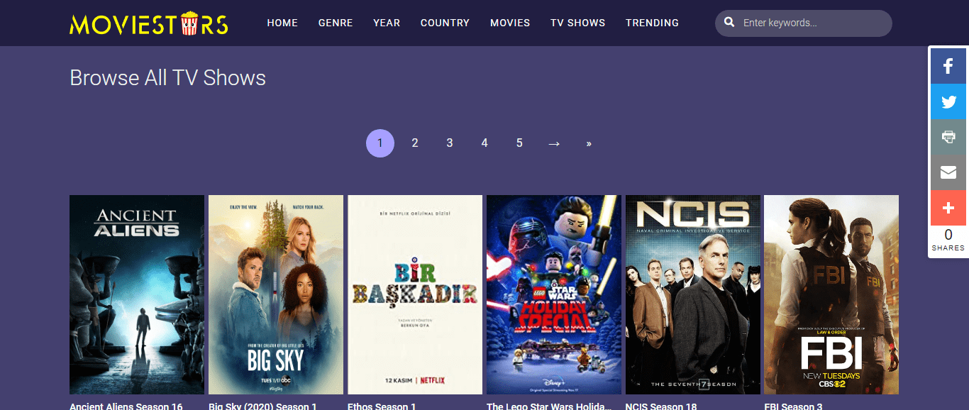969x410 pixels.
Task: Jump to last page double arrow
Action: coord(589,143)
